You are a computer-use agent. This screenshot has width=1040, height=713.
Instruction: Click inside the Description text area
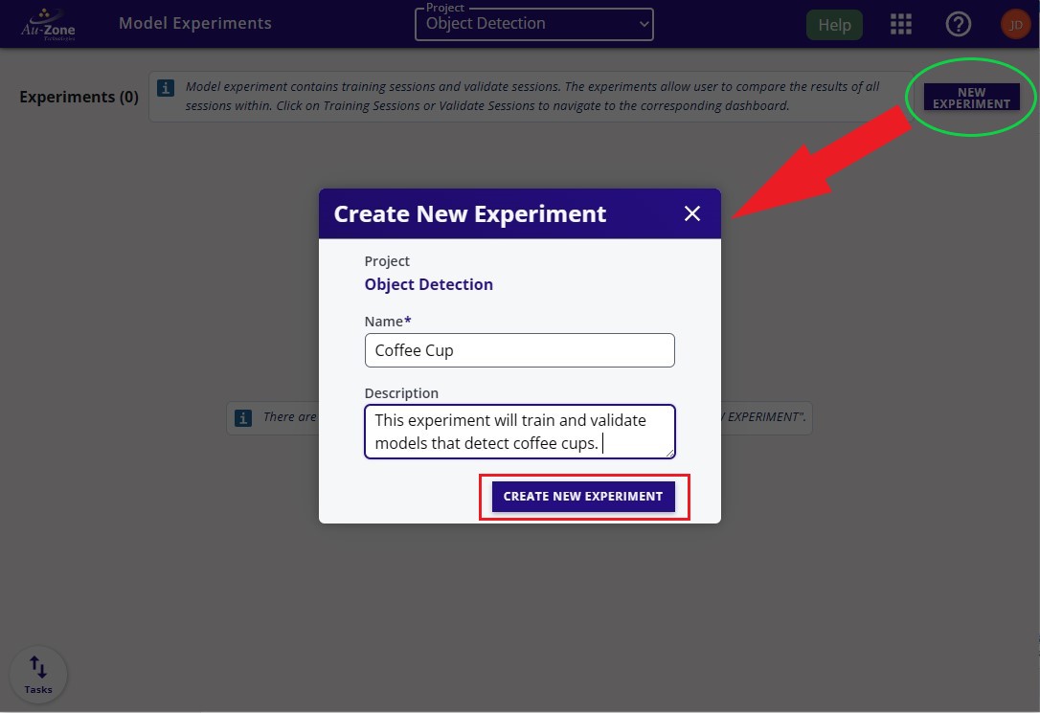tap(519, 432)
